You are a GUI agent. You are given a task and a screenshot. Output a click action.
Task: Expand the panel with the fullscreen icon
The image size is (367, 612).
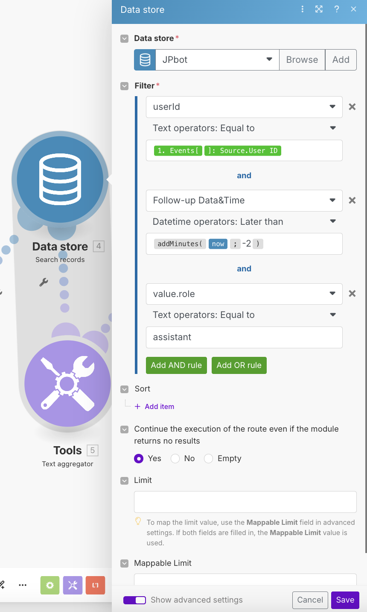pyautogui.click(x=319, y=9)
